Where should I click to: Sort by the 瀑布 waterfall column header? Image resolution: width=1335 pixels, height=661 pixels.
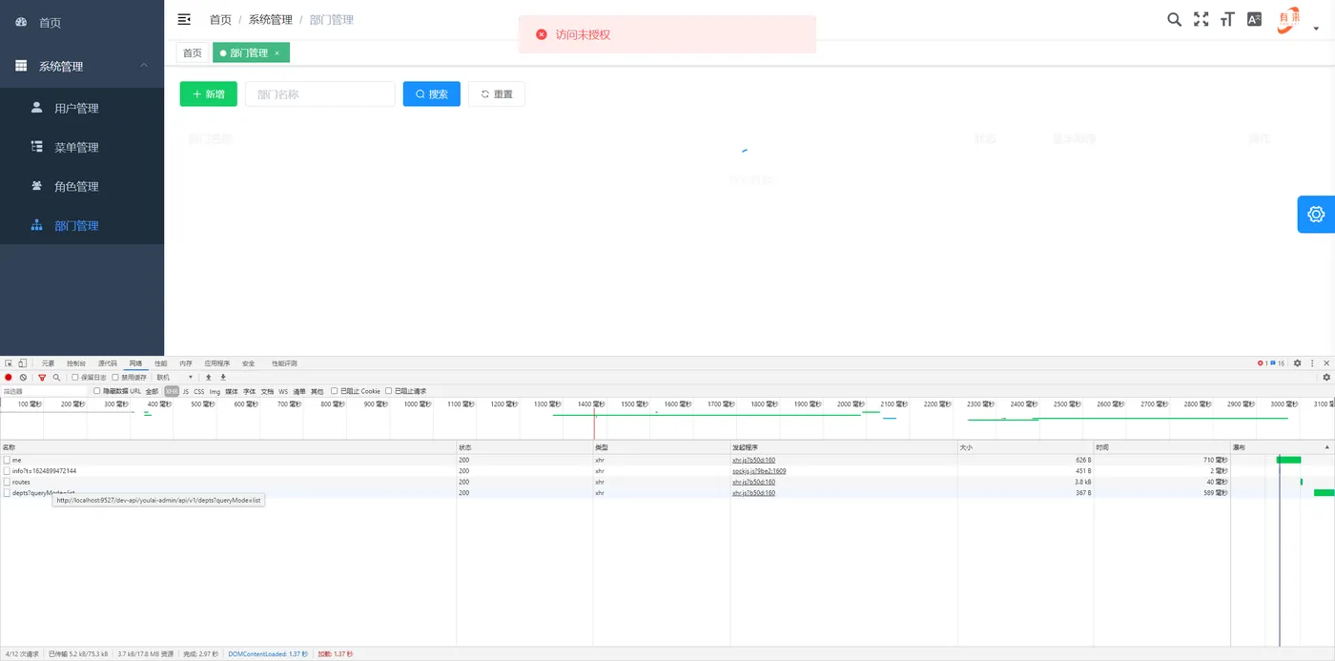pyautogui.click(x=1283, y=447)
